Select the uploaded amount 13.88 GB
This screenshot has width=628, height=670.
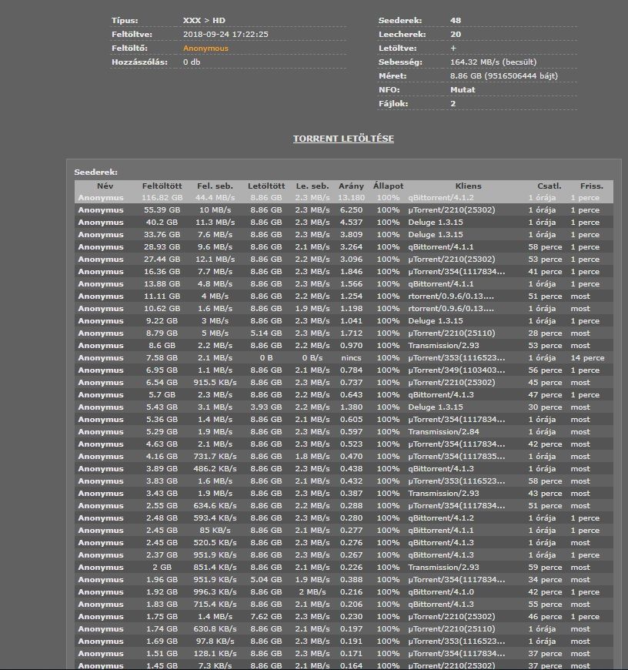click(162, 284)
